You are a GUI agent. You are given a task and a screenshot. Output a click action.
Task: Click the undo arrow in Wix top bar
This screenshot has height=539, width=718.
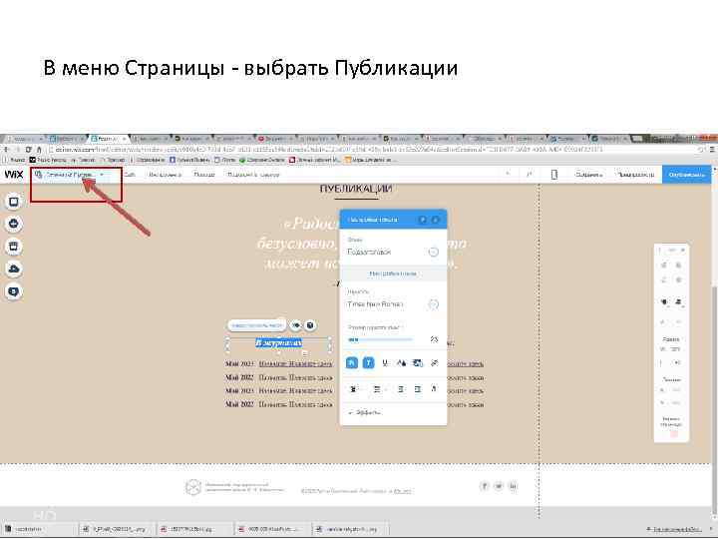coord(508,174)
